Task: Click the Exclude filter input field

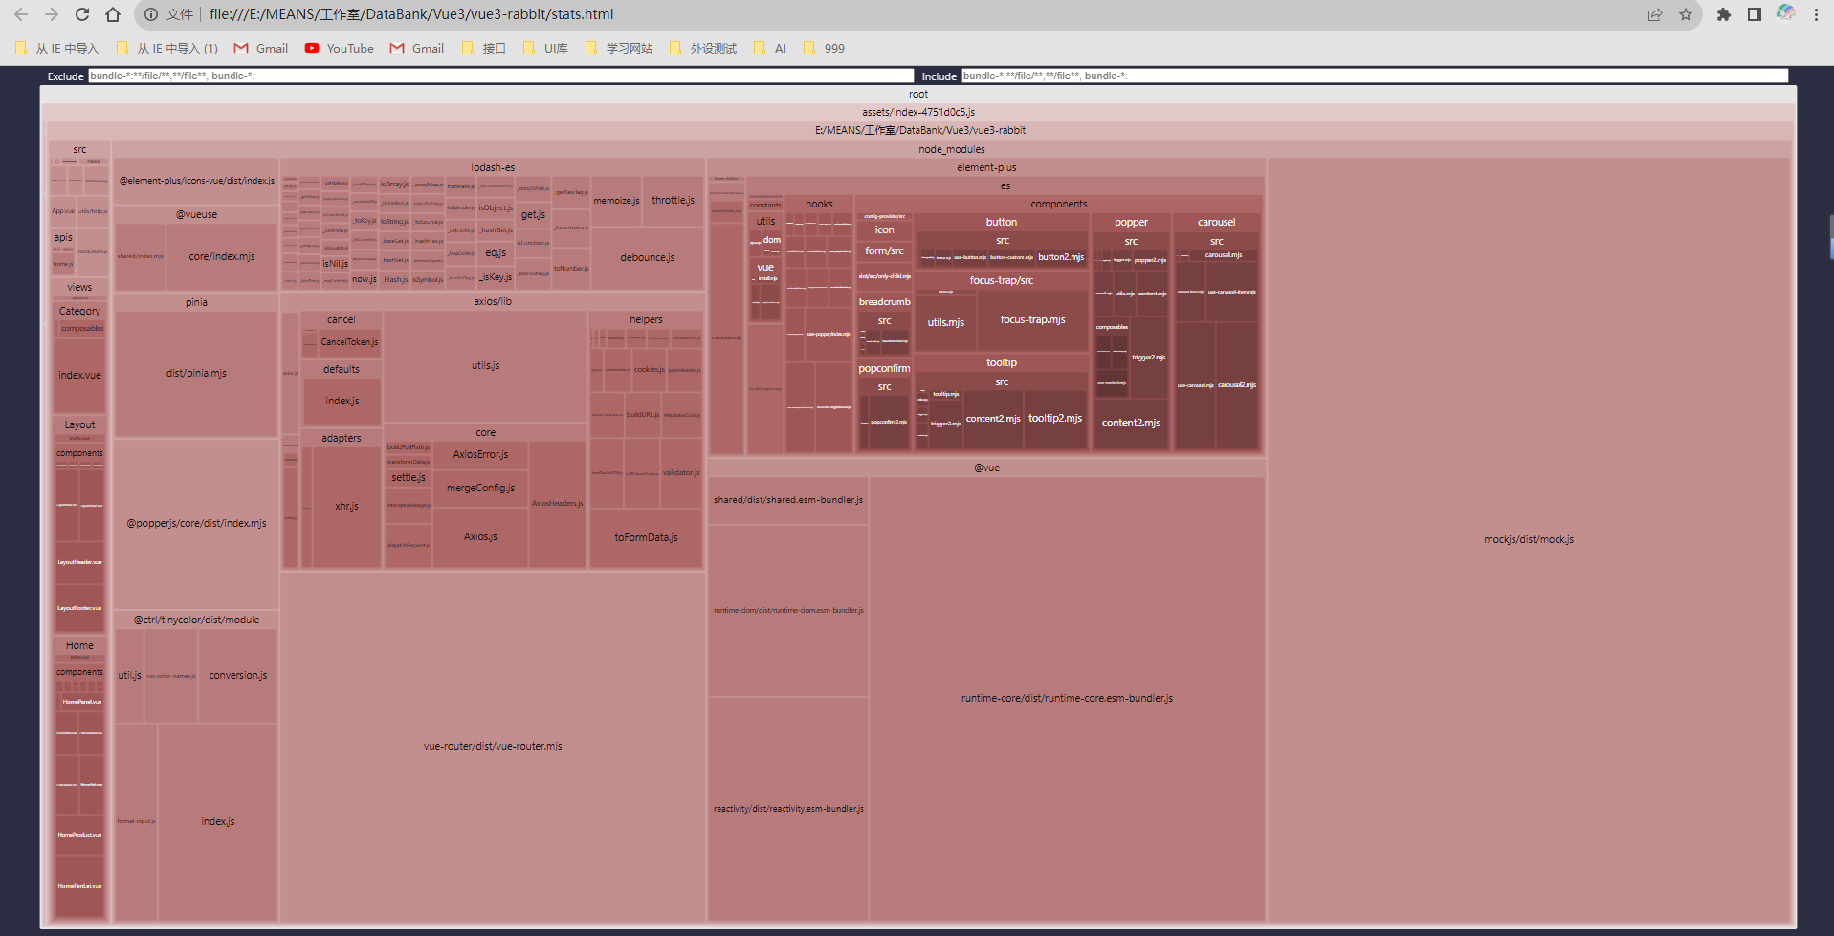Action: pos(500,76)
